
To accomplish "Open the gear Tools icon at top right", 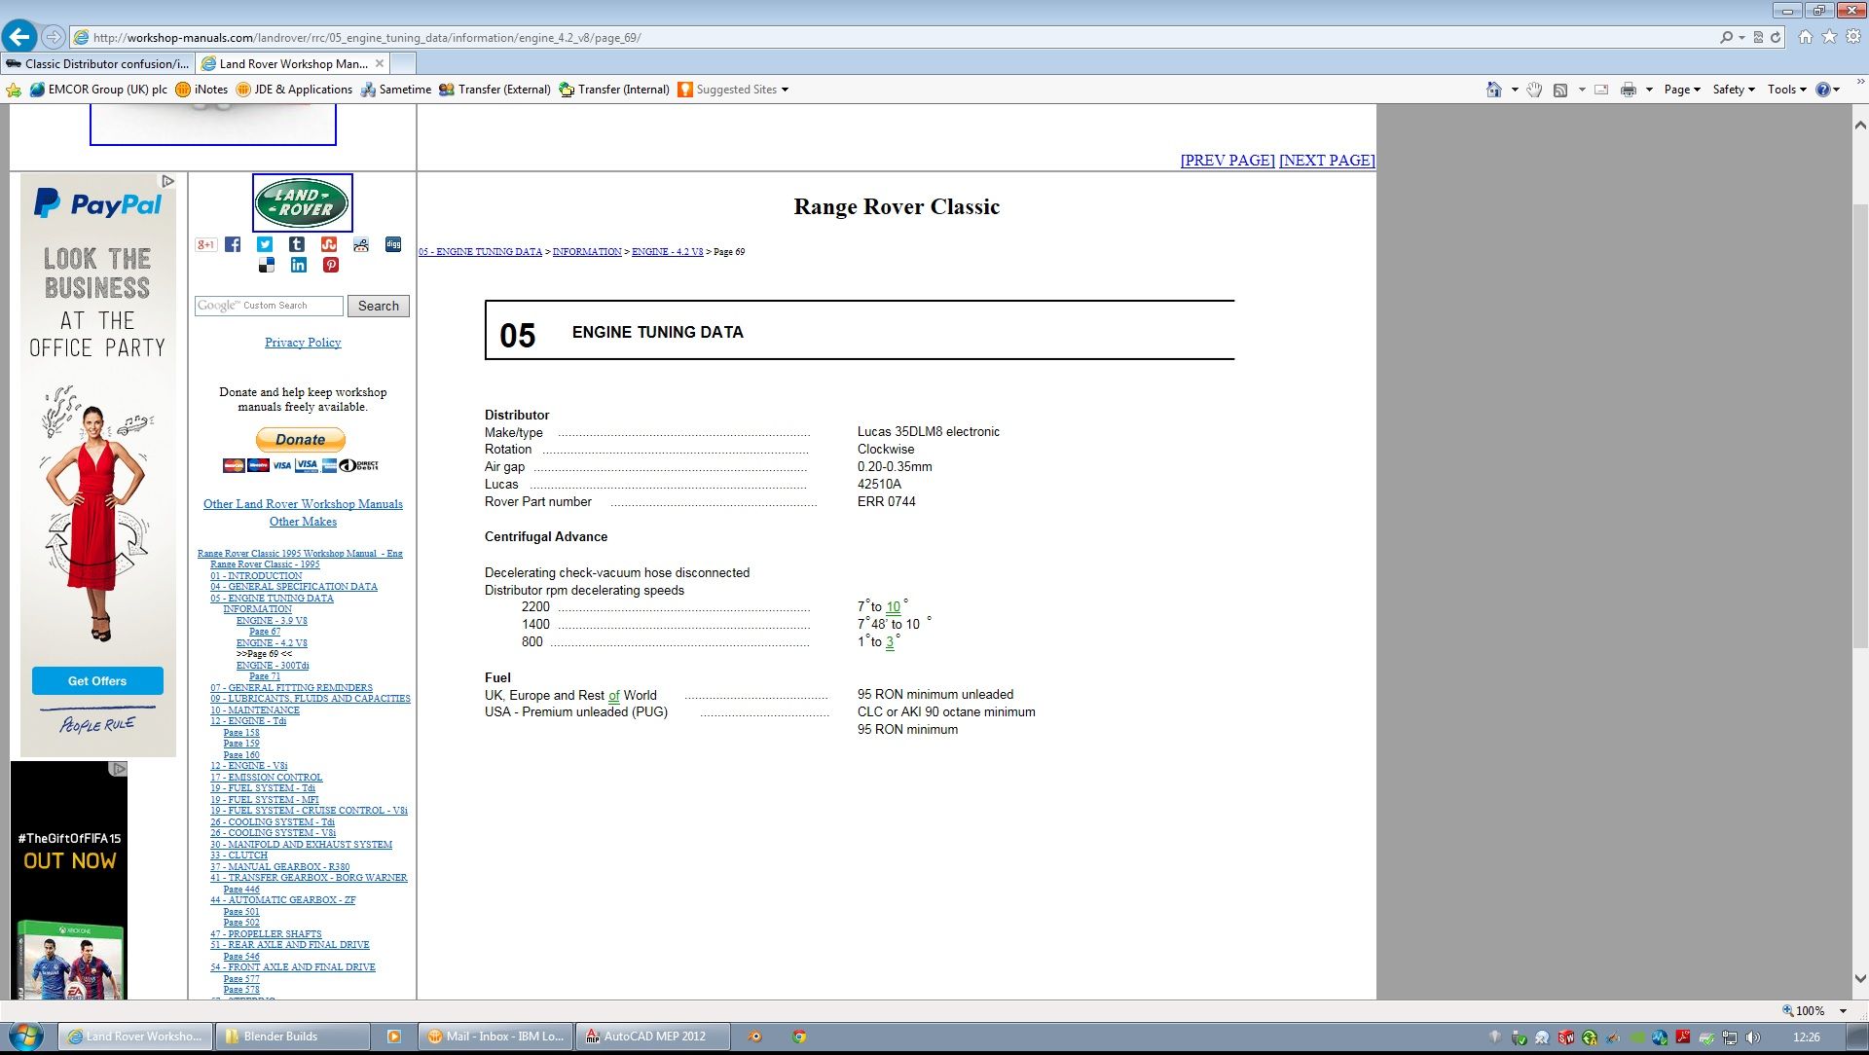I will tap(1853, 37).
